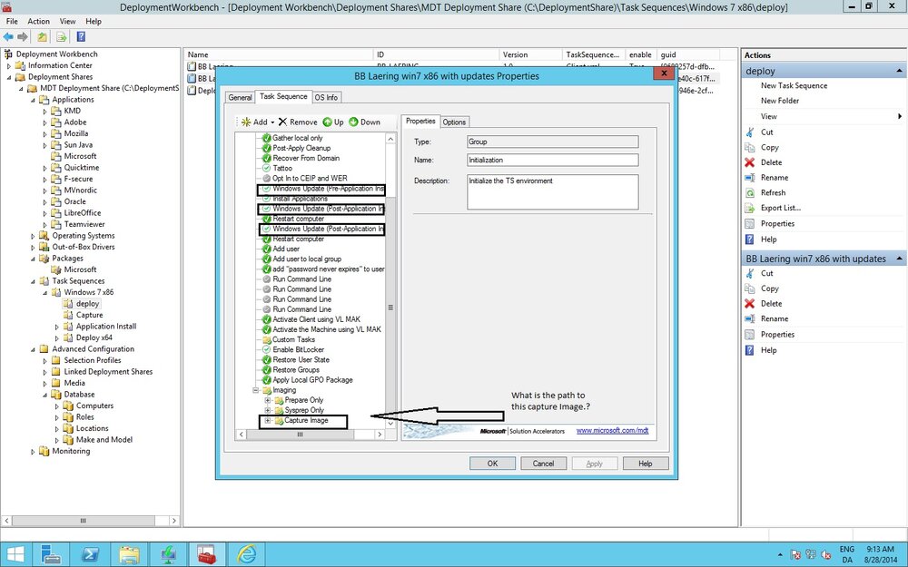Expand the Capture Image group
This screenshot has width=908, height=567.
[268, 421]
